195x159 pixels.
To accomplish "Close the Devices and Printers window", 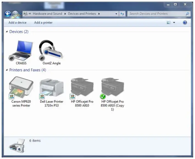I will coord(185,5).
